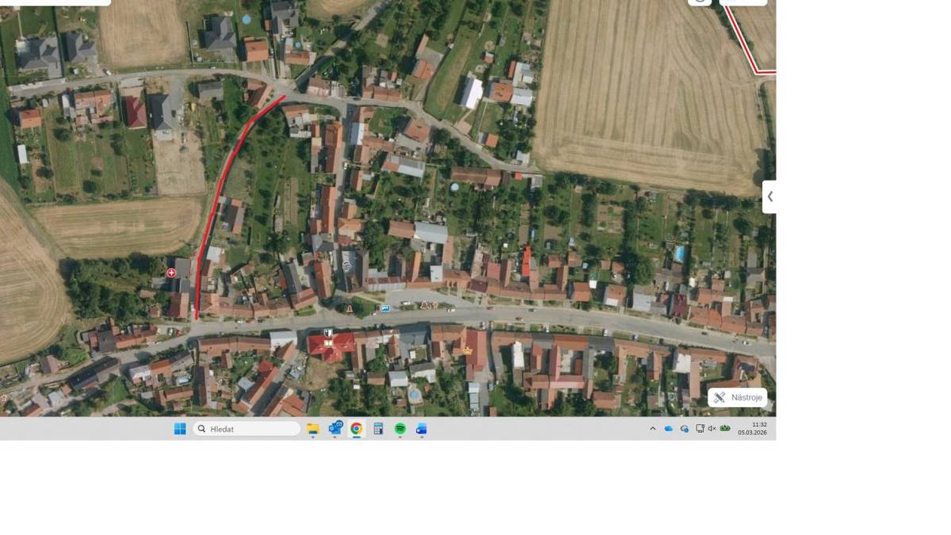Open Spotify from the taskbar
Screen dimensions: 951x535
point(400,429)
